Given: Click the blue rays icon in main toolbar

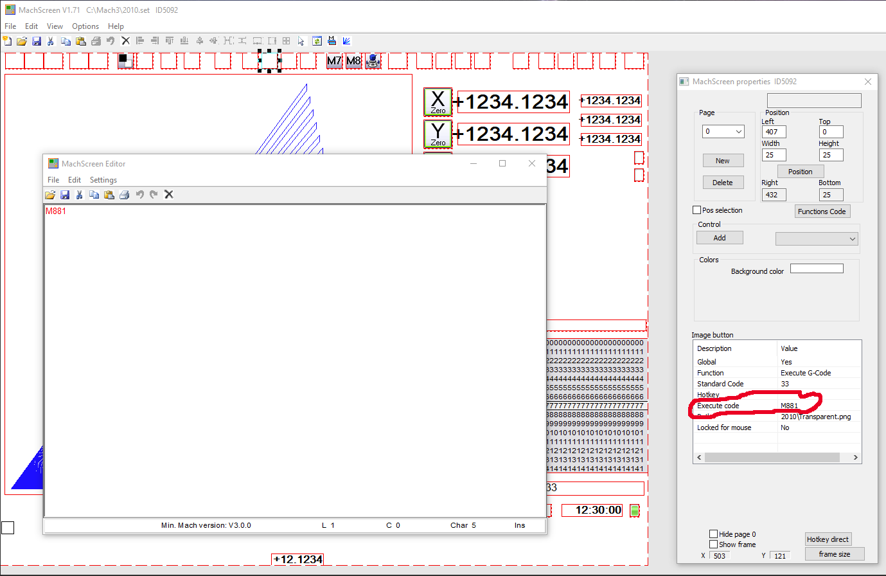Looking at the screenshot, I should [347, 41].
